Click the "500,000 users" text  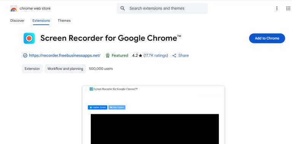(x=101, y=69)
